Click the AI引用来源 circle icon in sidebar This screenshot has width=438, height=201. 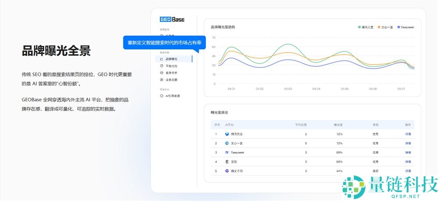point(162,96)
